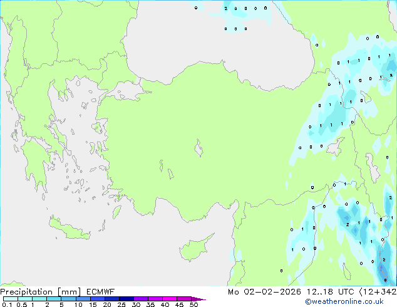This screenshot has width=397, height=307.
Task: Select the 2–5 mm legend color swatch
Action: (54, 299)
